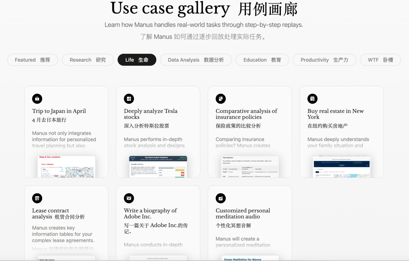This screenshot has width=409, height=261.
Task: Click the New York real estate website thumbnail
Action: tap(342, 167)
